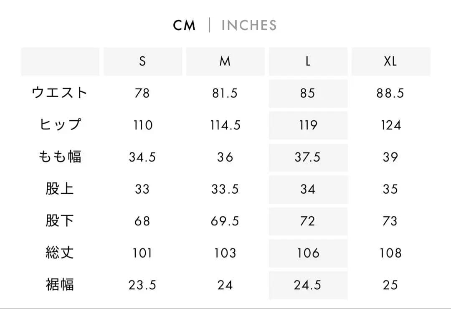Click the XL hem width value 25

pyautogui.click(x=390, y=285)
